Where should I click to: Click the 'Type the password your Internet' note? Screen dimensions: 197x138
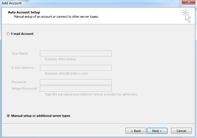tap(91, 95)
